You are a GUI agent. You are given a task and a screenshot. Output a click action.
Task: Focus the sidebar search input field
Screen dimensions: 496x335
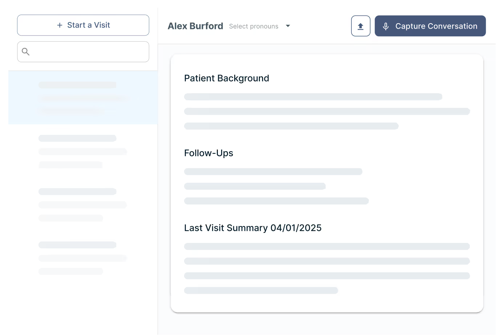89,52
